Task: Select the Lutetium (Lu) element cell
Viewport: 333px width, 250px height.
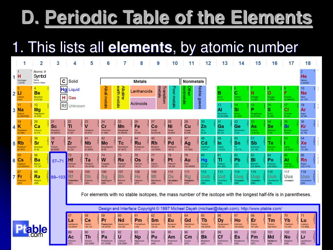Action: click(308, 221)
